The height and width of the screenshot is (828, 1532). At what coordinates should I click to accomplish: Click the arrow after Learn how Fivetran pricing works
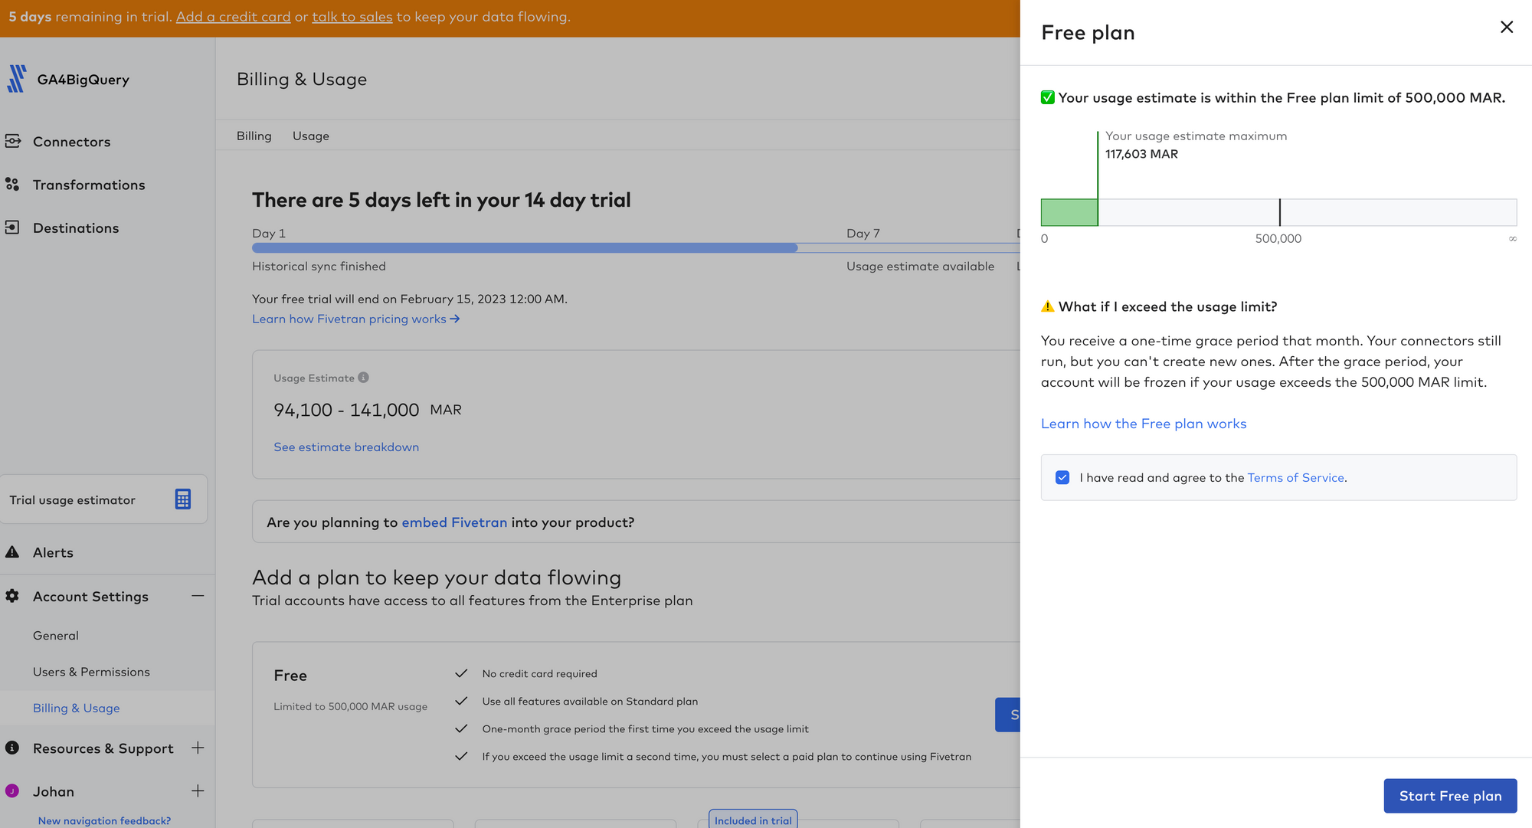pos(455,319)
